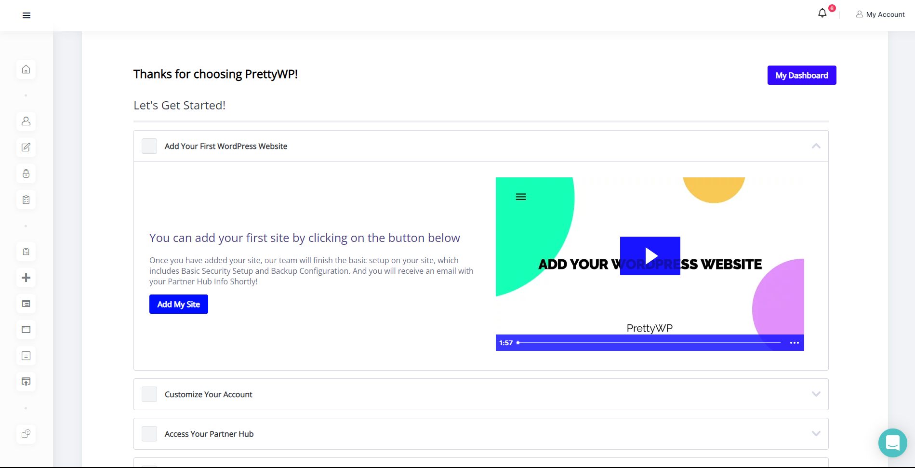The width and height of the screenshot is (915, 468).
Task: Expand the Access Your Partner Hub section
Action: coord(816,433)
